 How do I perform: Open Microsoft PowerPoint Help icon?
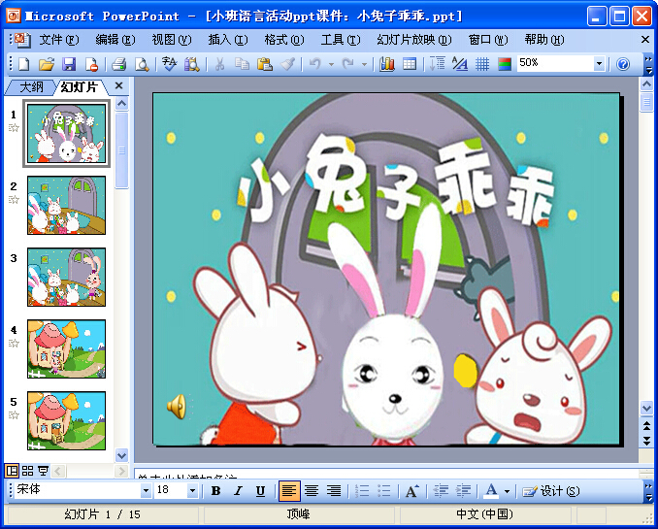[x=623, y=64]
